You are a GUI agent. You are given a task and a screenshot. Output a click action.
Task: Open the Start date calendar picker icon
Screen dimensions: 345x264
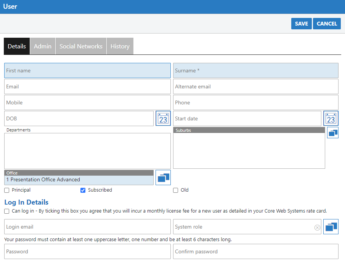tap(331, 118)
